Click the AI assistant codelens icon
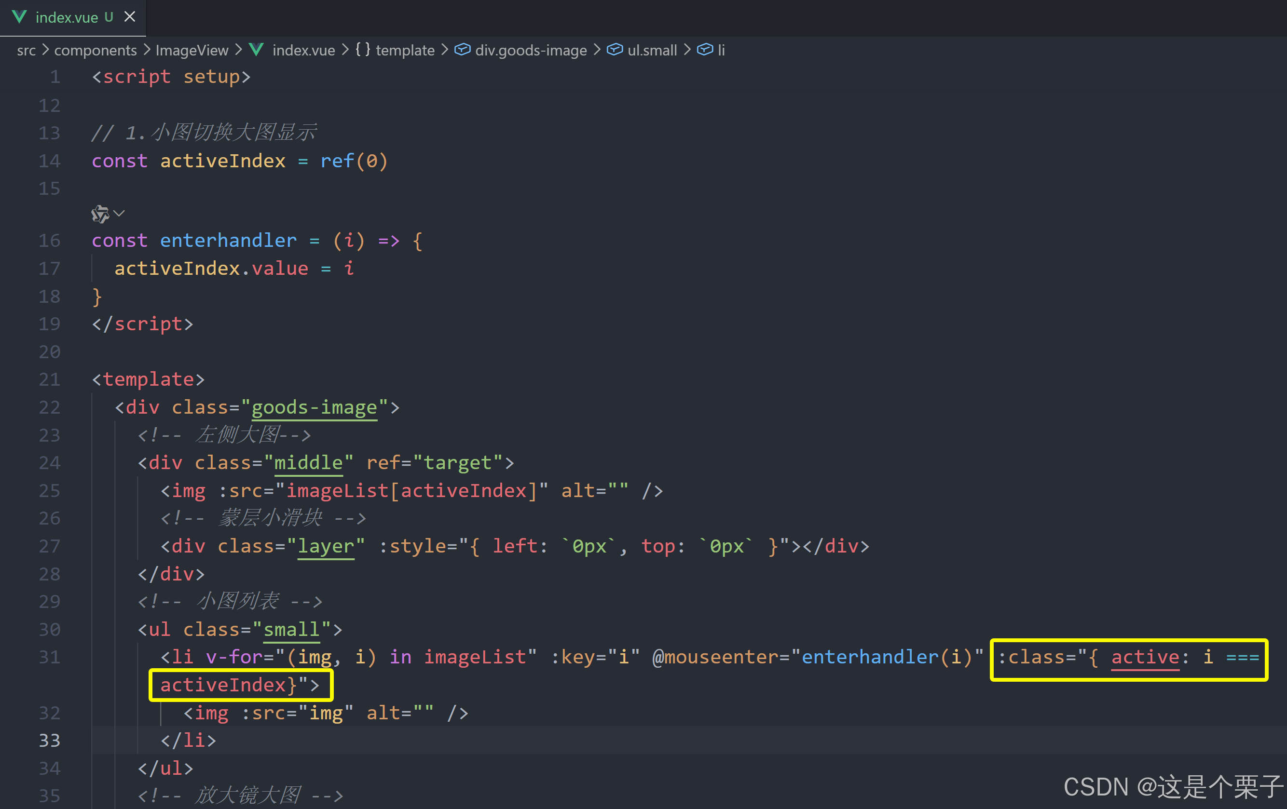Screen dimensions: 1287x809 coord(100,214)
